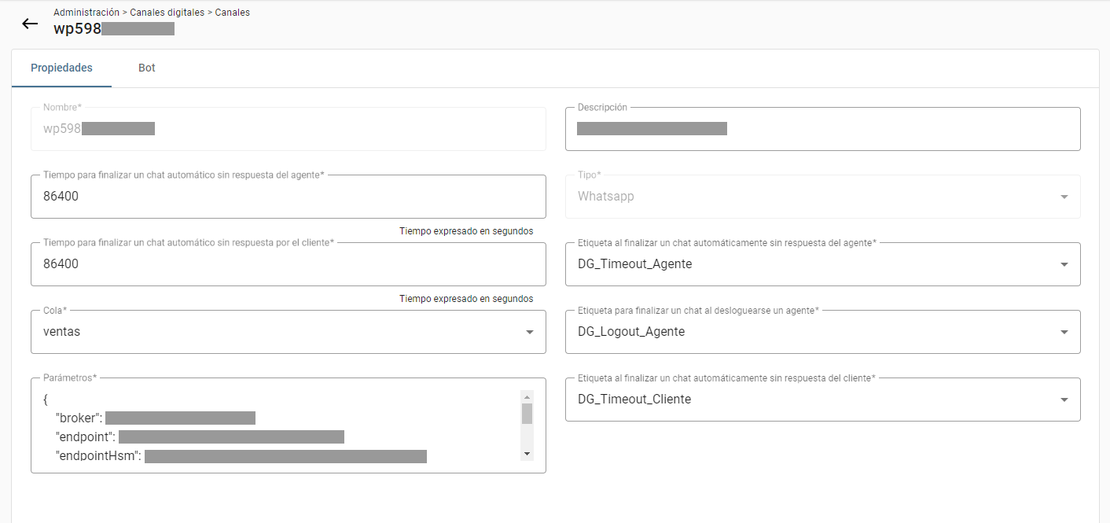Expand the DG_Timeout_Agente label dropdown
Screen dimensions: 1110x523
coord(823,264)
